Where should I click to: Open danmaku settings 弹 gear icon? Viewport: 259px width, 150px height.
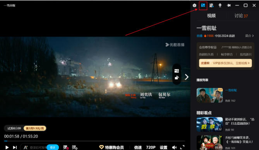tap(75, 147)
